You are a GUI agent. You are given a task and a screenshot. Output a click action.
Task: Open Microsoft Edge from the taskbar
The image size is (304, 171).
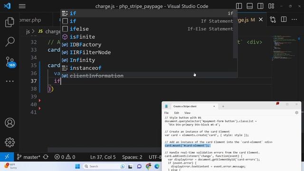[157, 166]
